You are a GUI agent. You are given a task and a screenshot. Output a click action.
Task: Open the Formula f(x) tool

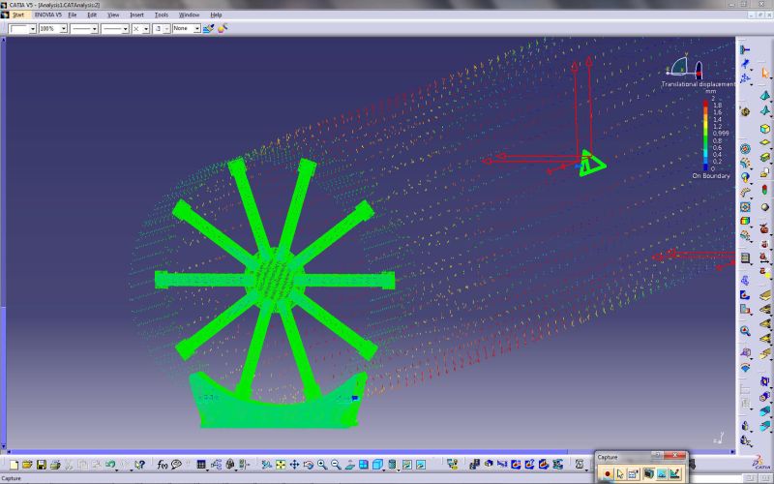coord(163,466)
